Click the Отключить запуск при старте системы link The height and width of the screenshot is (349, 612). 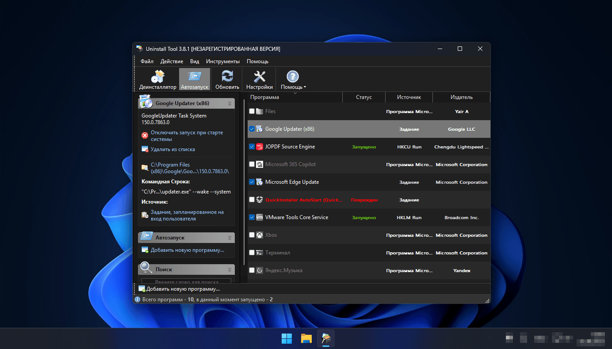pyautogui.click(x=187, y=136)
